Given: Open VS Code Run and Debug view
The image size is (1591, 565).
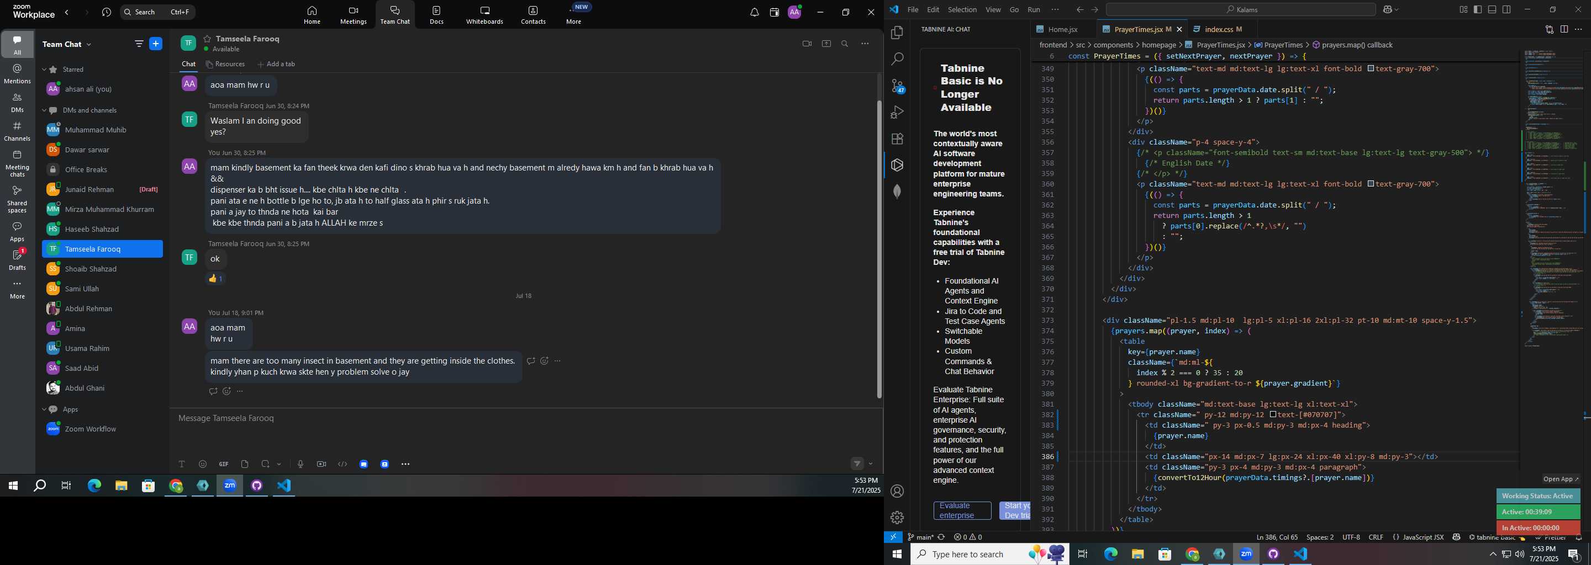Looking at the screenshot, I should pos(897,112).
